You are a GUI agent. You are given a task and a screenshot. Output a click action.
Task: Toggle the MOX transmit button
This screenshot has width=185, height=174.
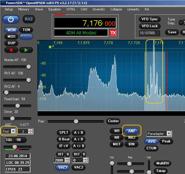12,36
